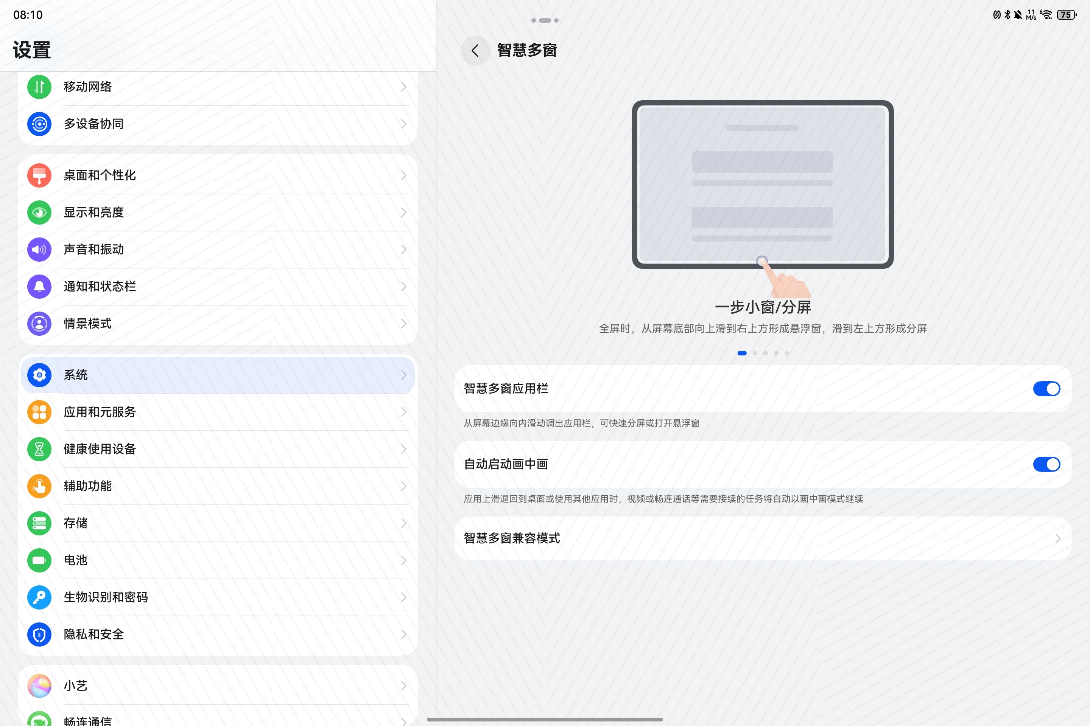Click the 生物识别和密码 key icon

pyautogui.click(x=39, y=597)
